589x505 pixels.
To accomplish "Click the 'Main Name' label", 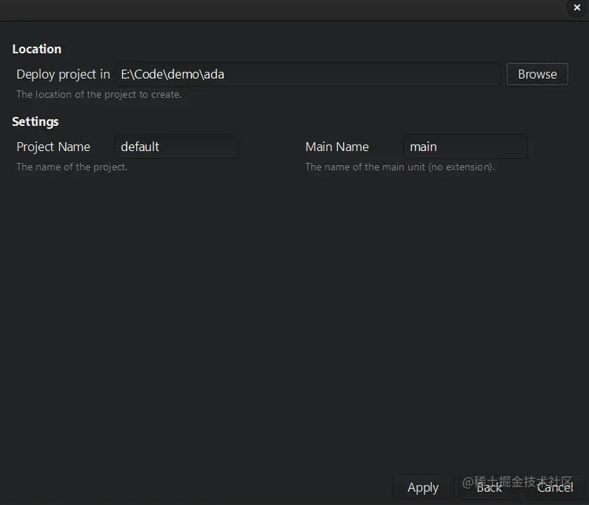I will pos(337,147).
